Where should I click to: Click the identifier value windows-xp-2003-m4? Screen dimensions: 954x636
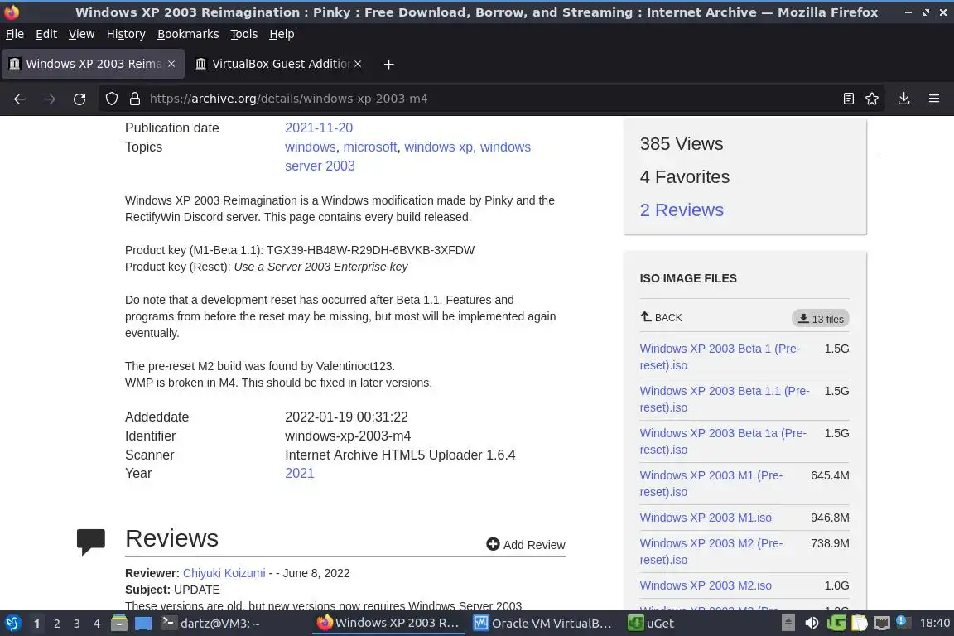[x=348, y=436]
